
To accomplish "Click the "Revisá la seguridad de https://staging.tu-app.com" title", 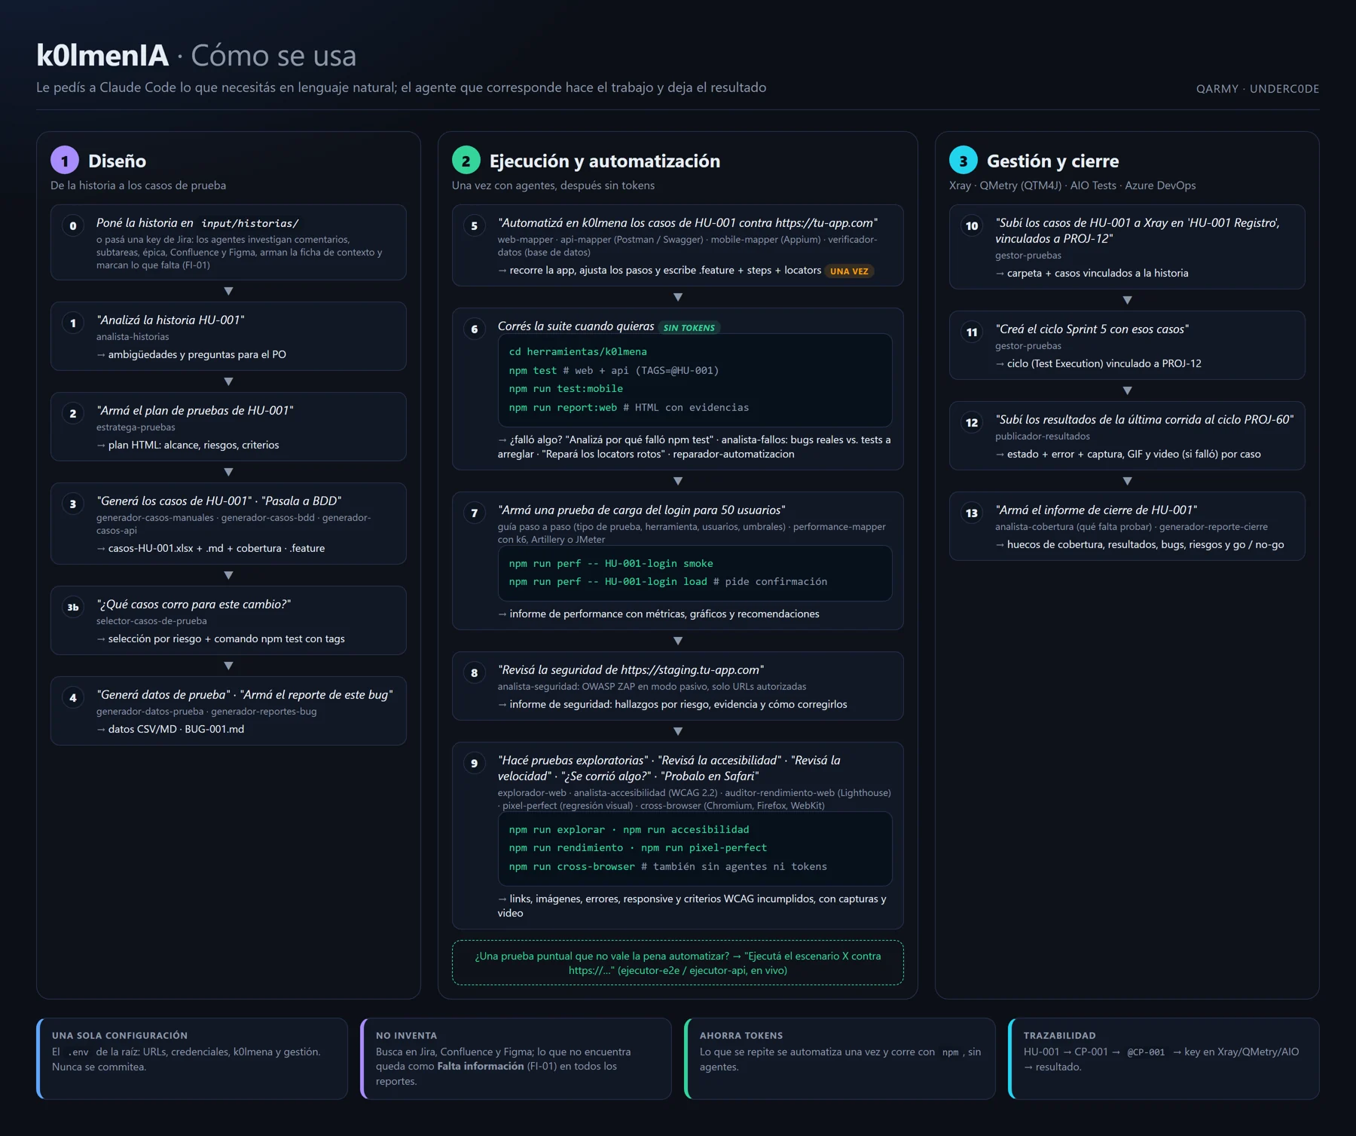I will (x=631, y=670).
